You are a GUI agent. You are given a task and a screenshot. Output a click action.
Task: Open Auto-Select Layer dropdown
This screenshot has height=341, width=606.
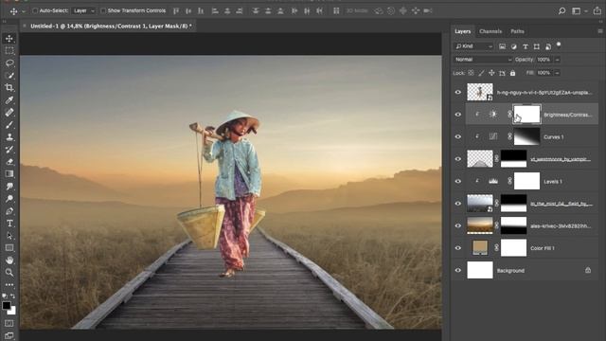tap(83, 10)
